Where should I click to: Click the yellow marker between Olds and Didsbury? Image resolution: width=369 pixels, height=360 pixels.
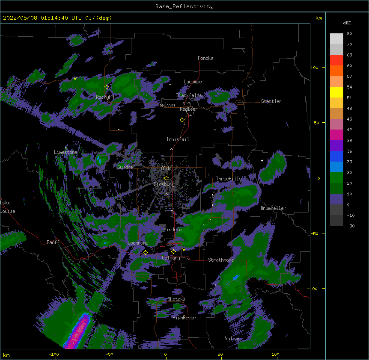(x=166, y=178)
